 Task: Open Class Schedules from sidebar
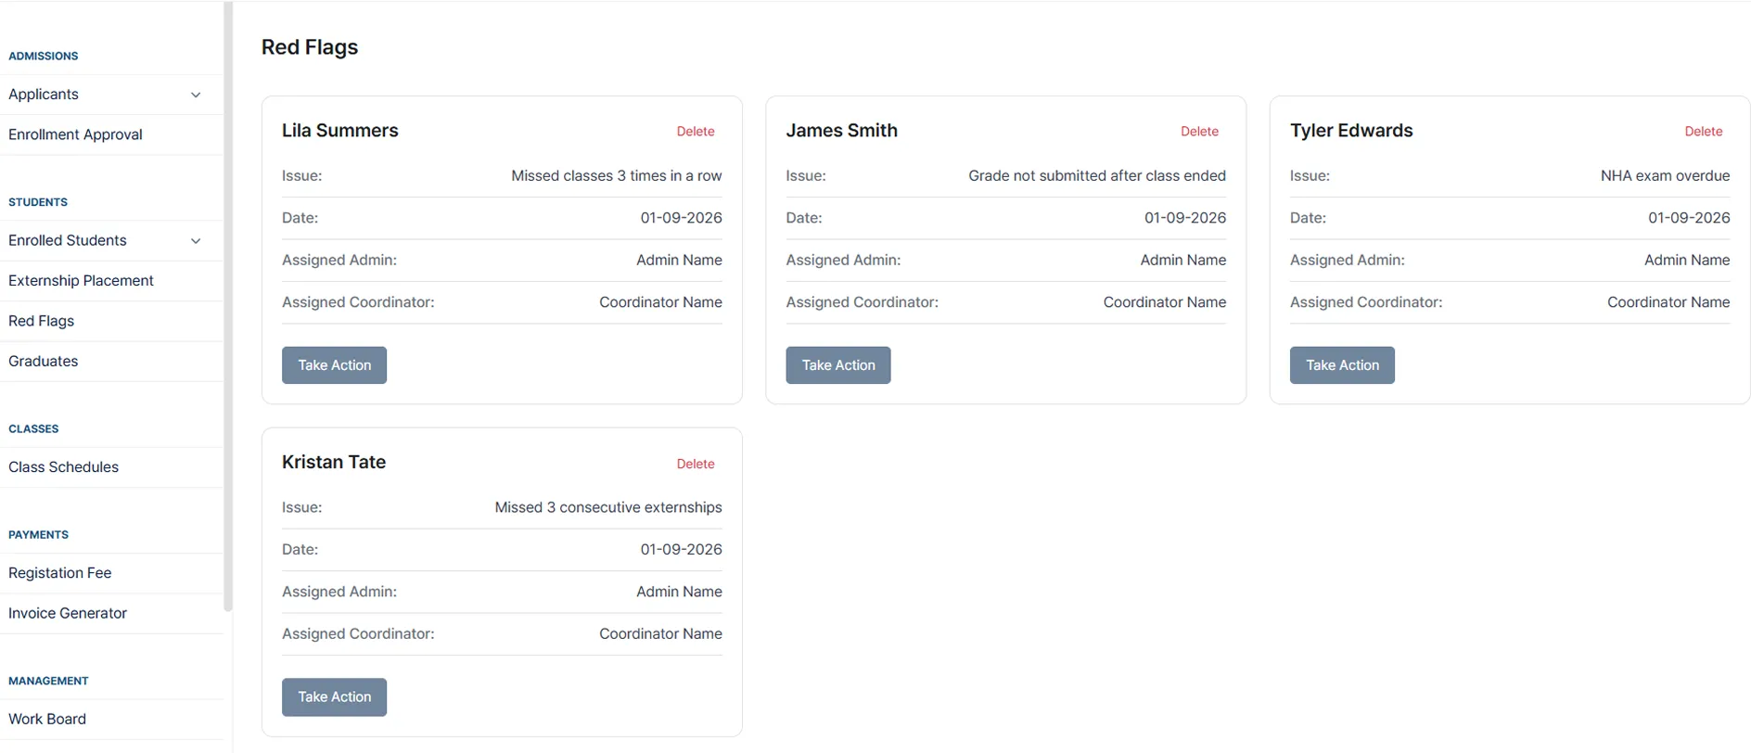pos(63,467)
